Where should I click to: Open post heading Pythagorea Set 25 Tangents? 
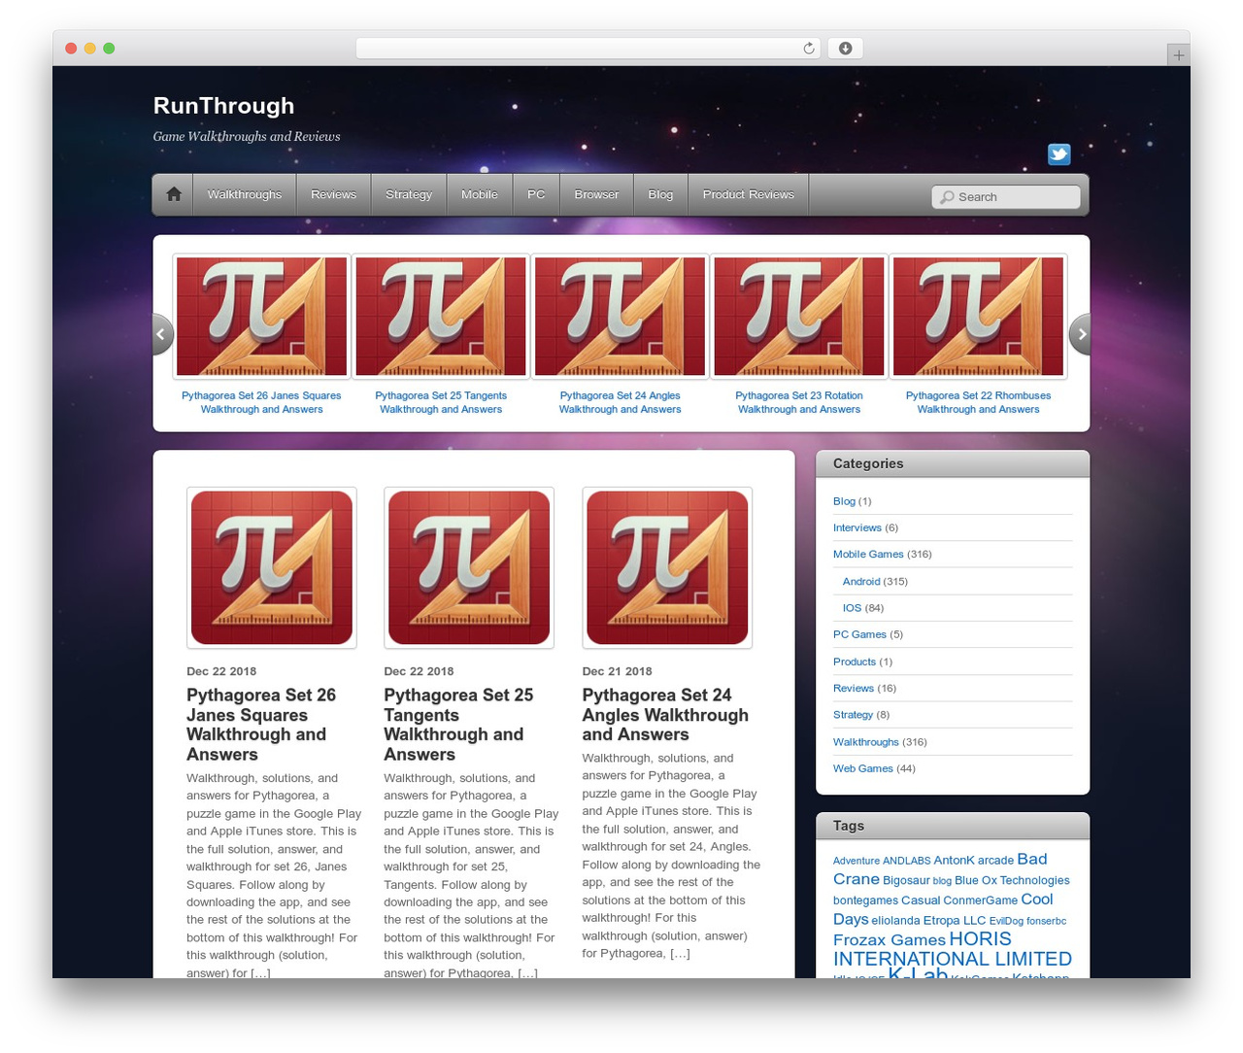click(x=459, y=725)
